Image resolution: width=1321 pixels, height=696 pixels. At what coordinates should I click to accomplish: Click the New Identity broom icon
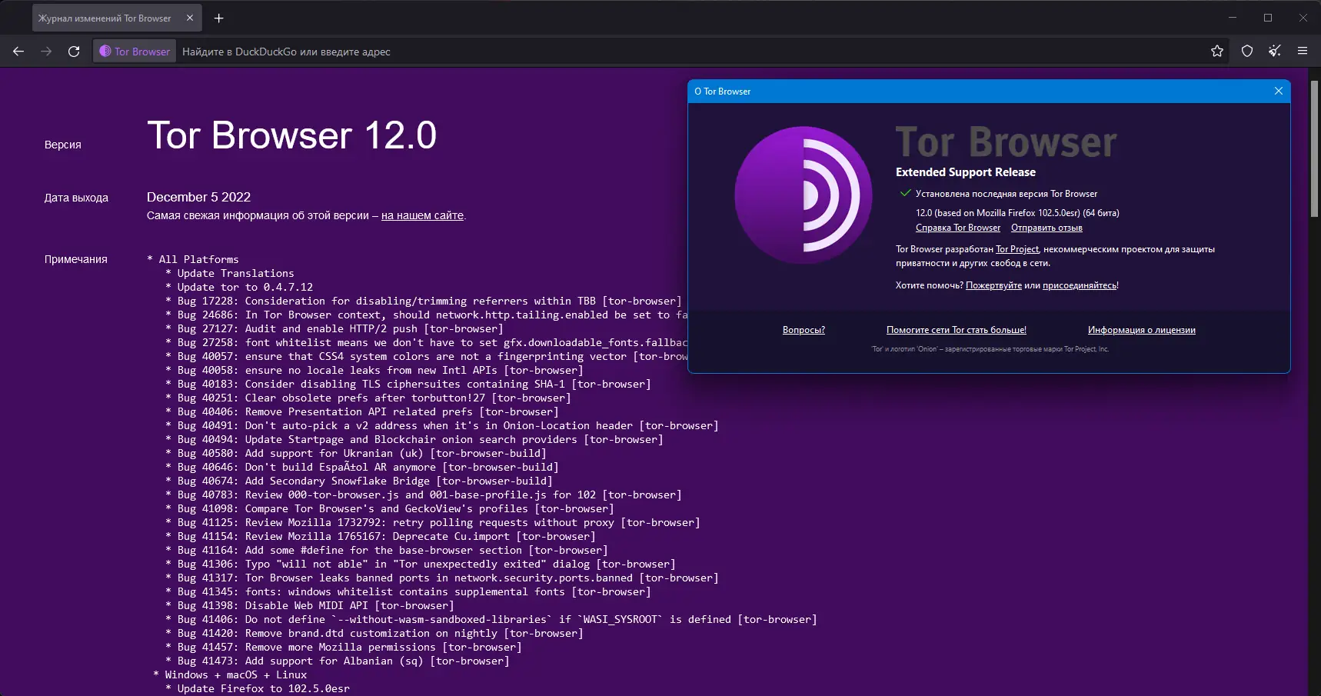click(x=1275, y=52)
